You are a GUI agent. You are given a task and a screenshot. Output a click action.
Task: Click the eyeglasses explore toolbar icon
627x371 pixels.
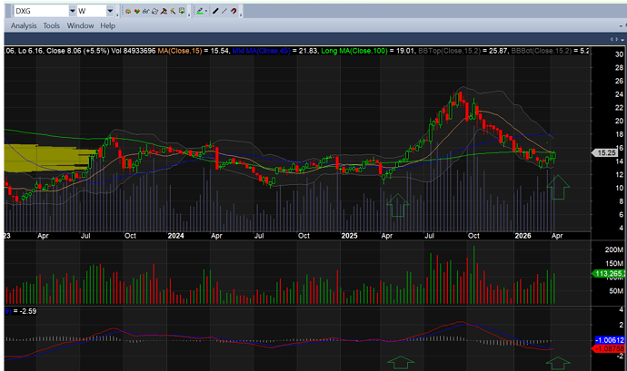tap(146, 11)
